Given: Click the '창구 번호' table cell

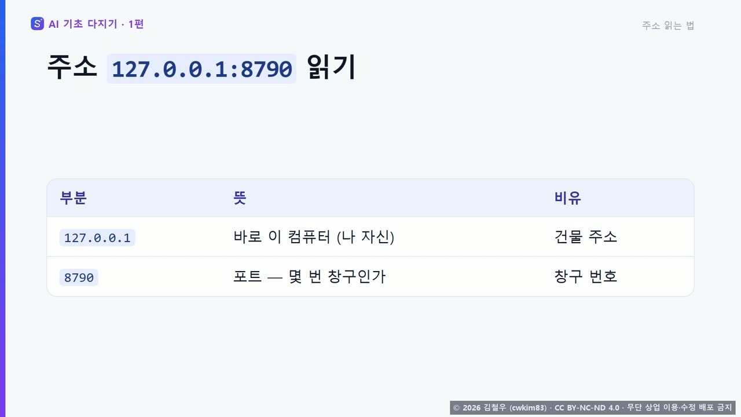Looking at the screenshot, I should click(x=586, y=277).
